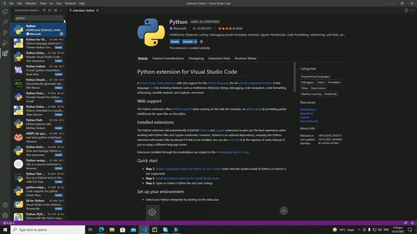Open Task View on taskbar

(x=91, y=229)
